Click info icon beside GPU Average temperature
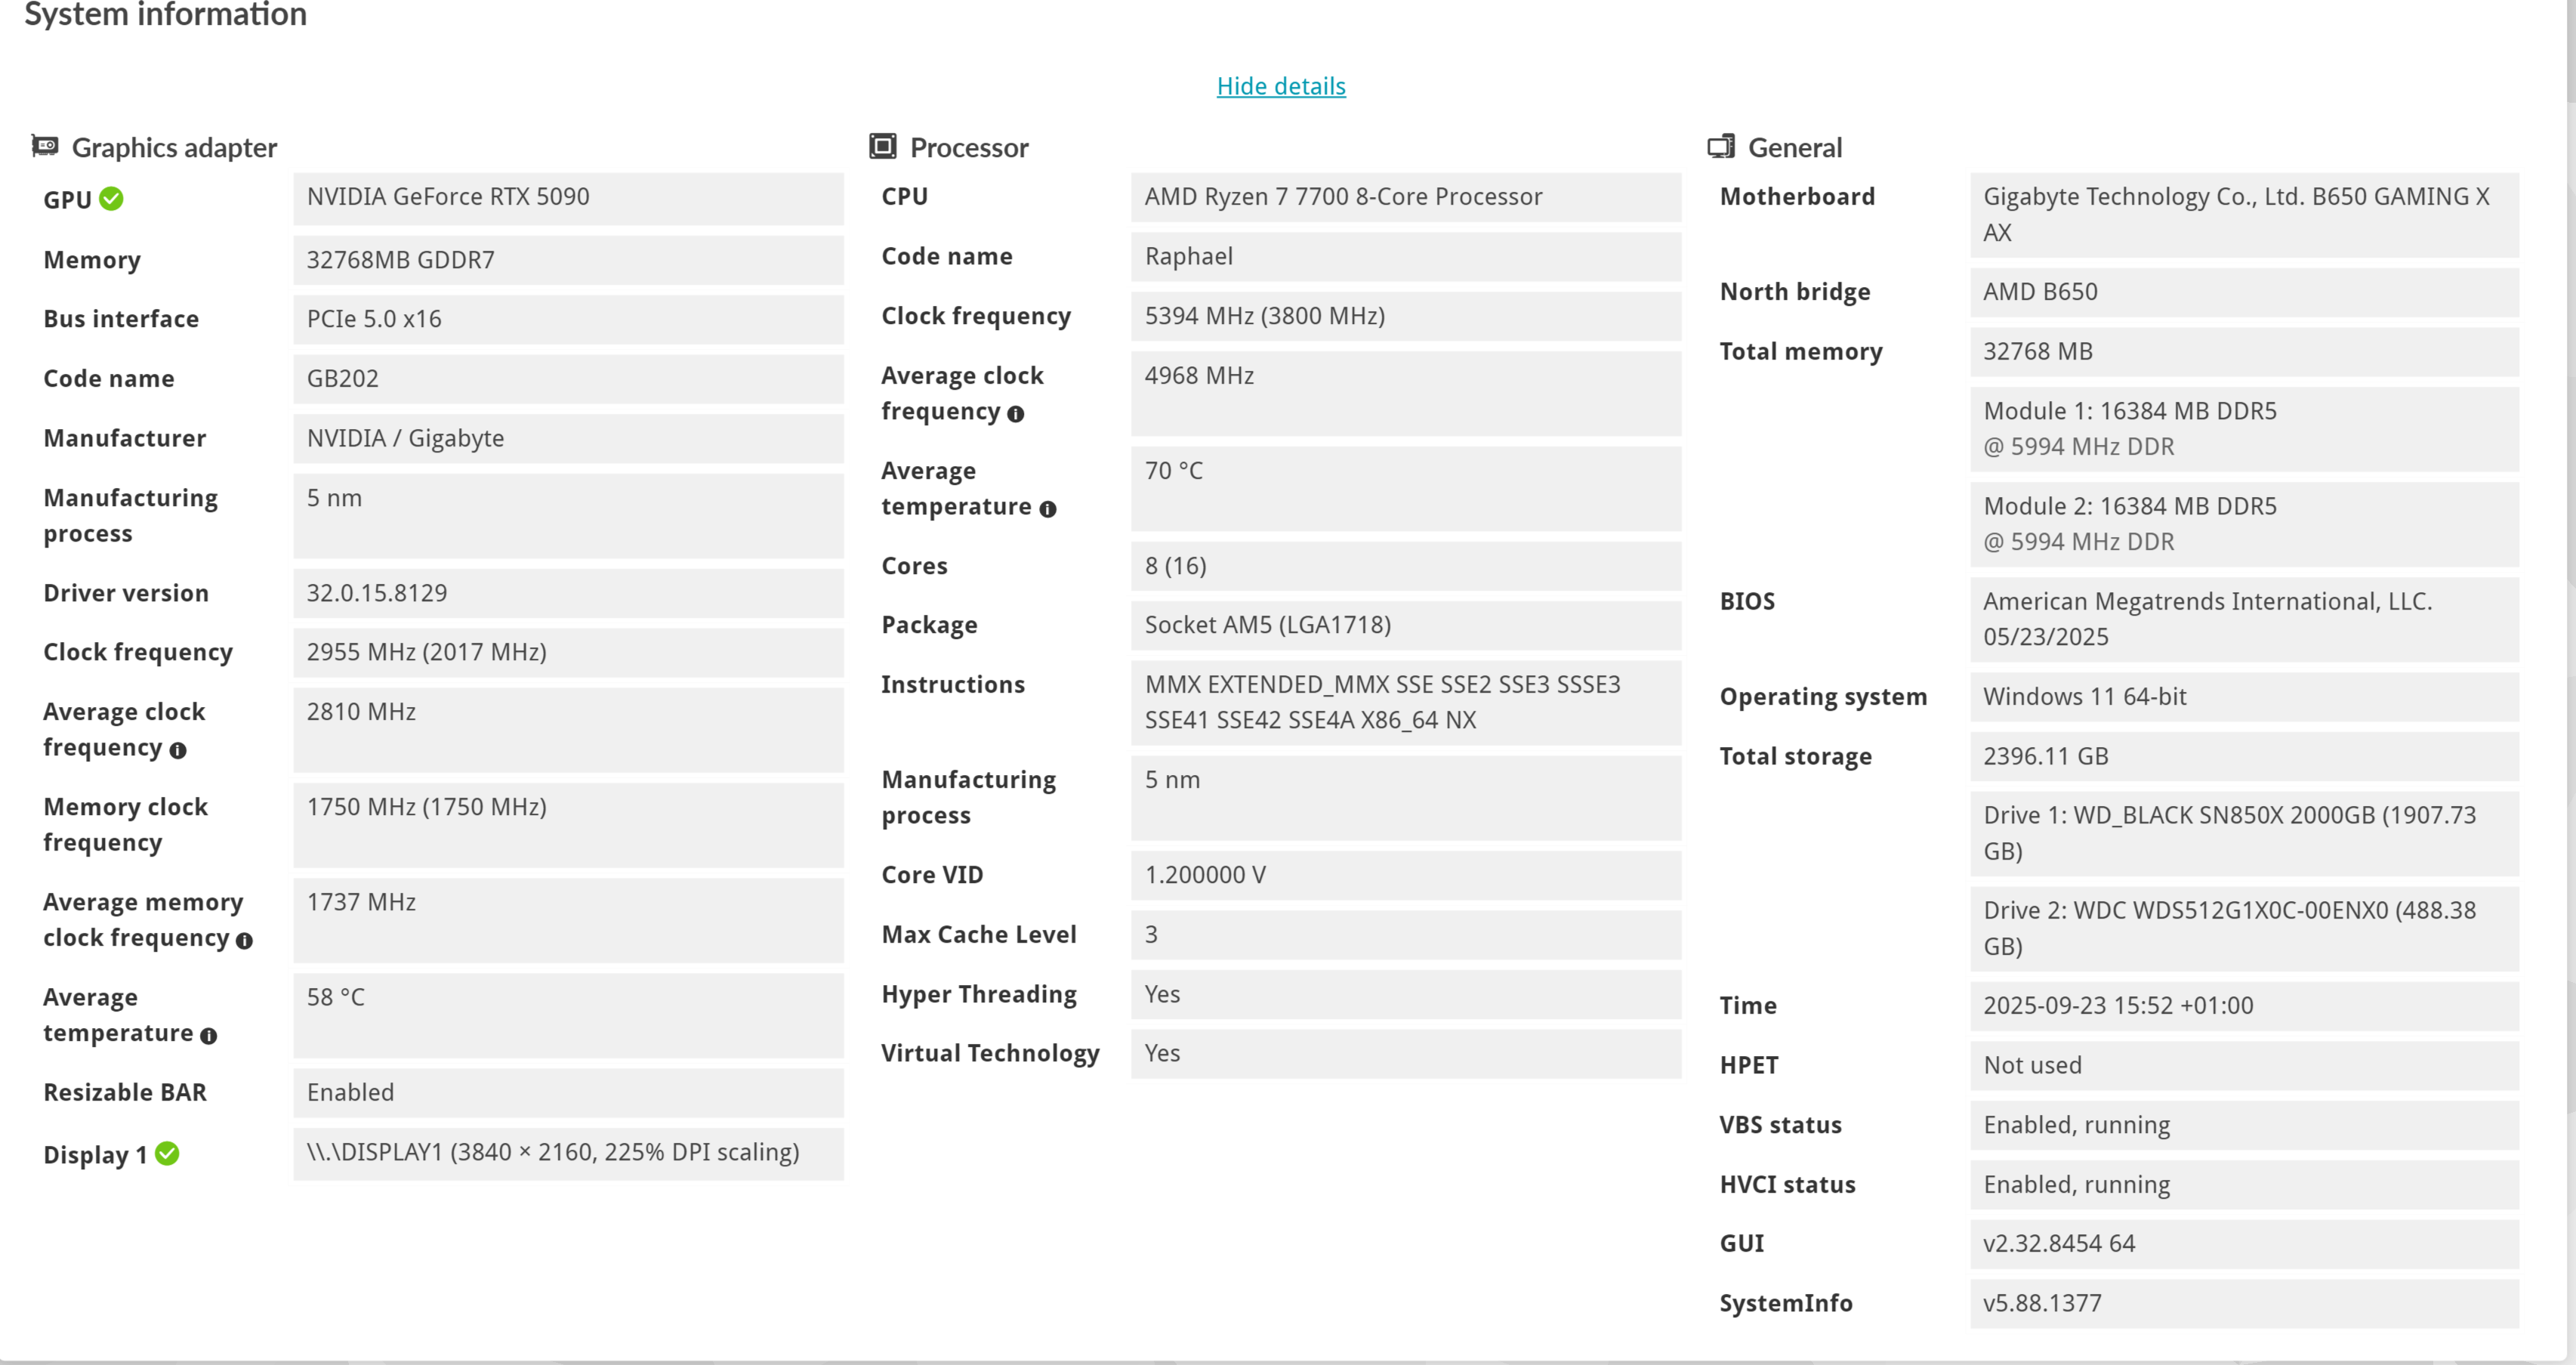Image resolution: width=2576 pixels, height=1365 pixels. (208, 1035)
